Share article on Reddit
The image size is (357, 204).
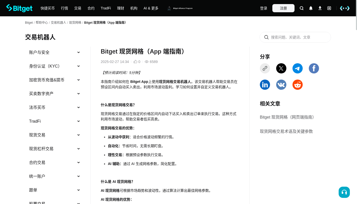tap(298, 85)
